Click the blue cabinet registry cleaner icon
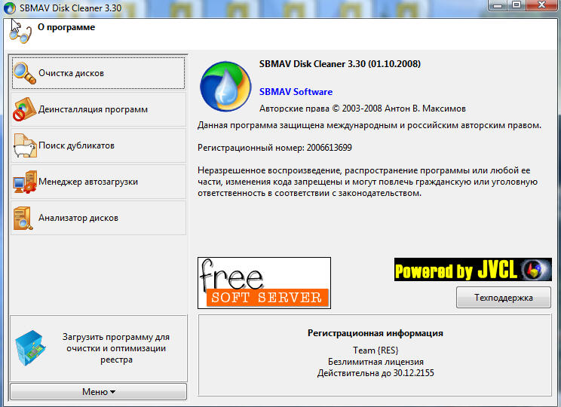Image resolution: width=561 pixels, height=407 pixels. click(30, 348)
